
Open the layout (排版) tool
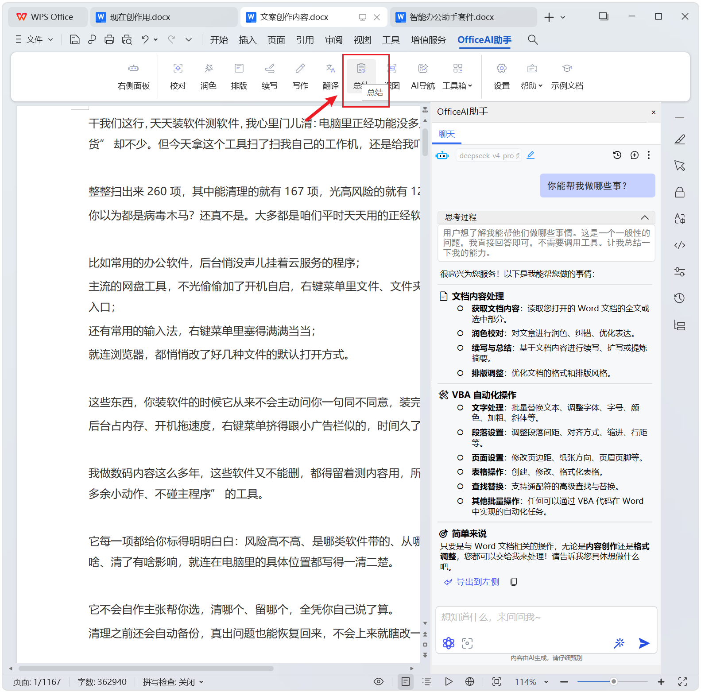tap(239, 76)
